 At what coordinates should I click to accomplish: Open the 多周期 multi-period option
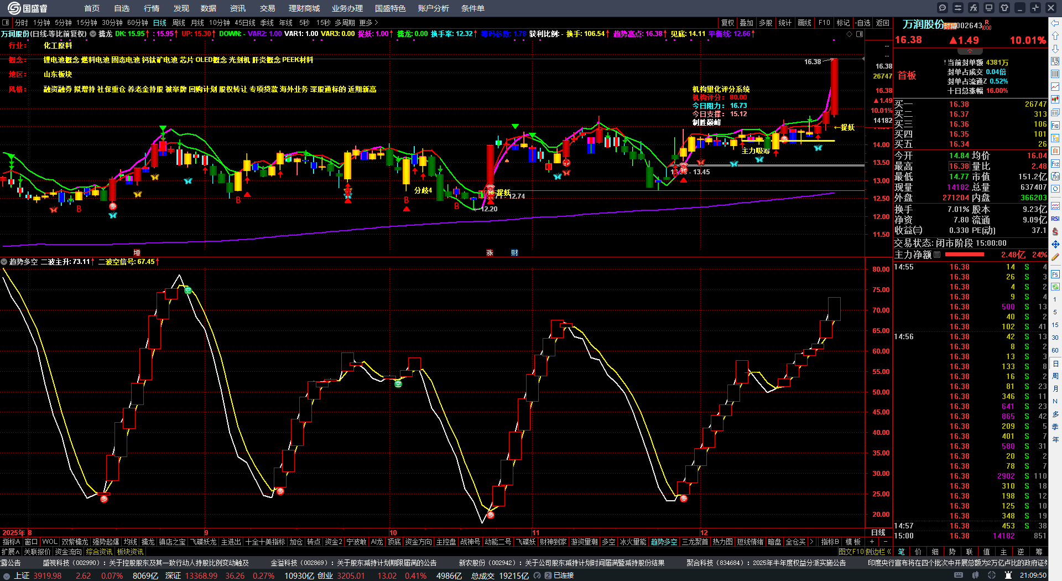coord(345,23)
